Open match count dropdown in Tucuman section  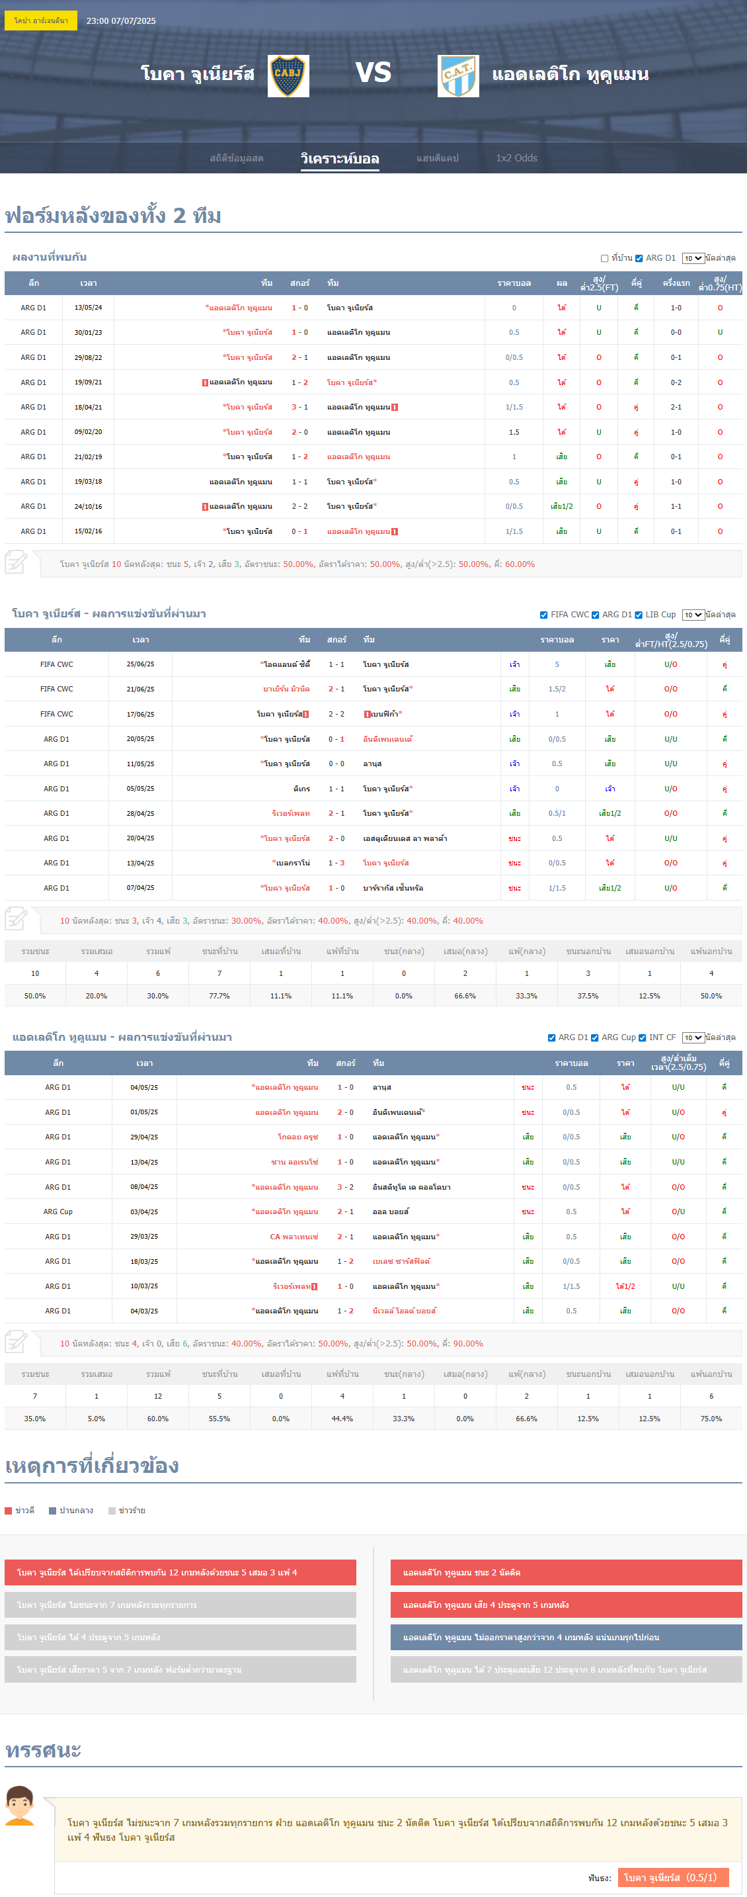click(693, 1037)
